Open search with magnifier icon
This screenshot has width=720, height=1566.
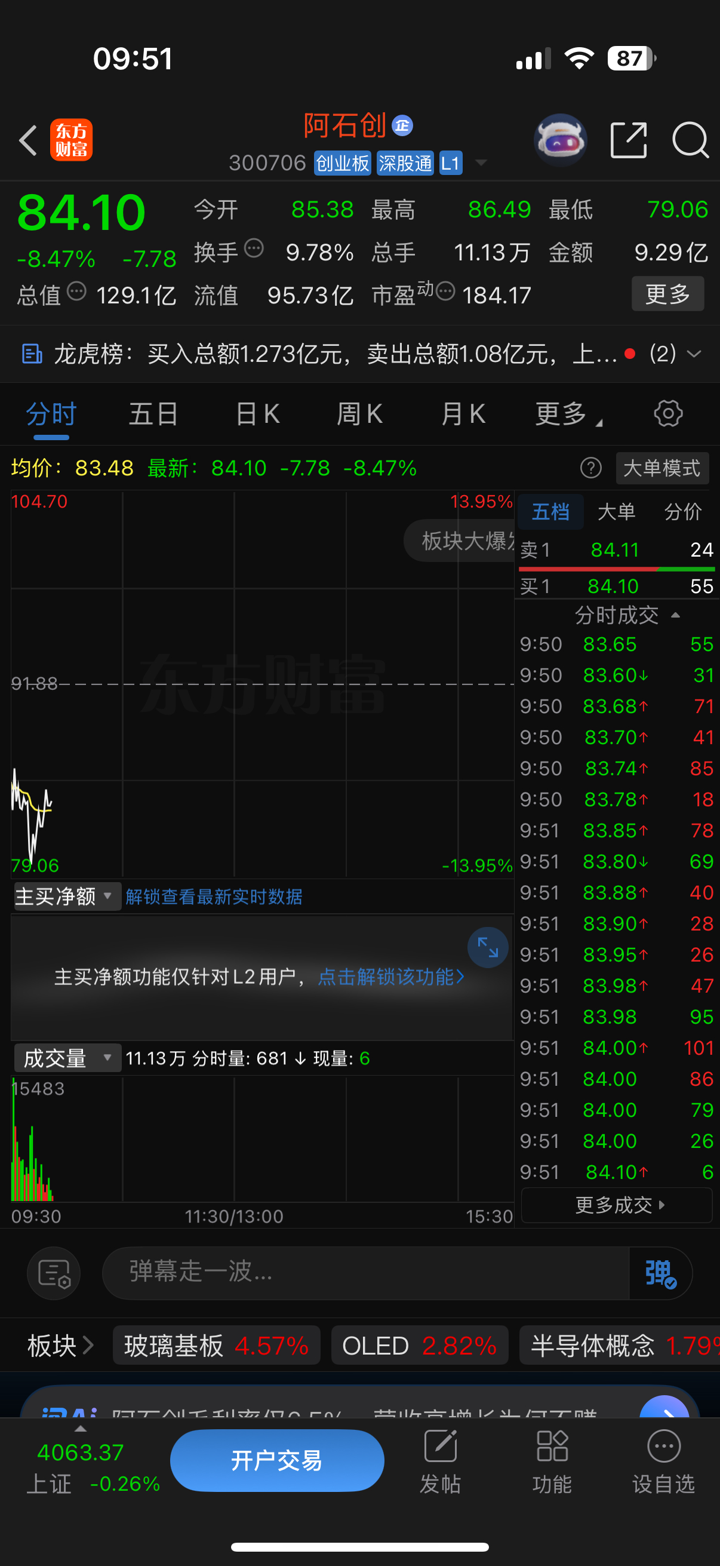pos(690,140)
